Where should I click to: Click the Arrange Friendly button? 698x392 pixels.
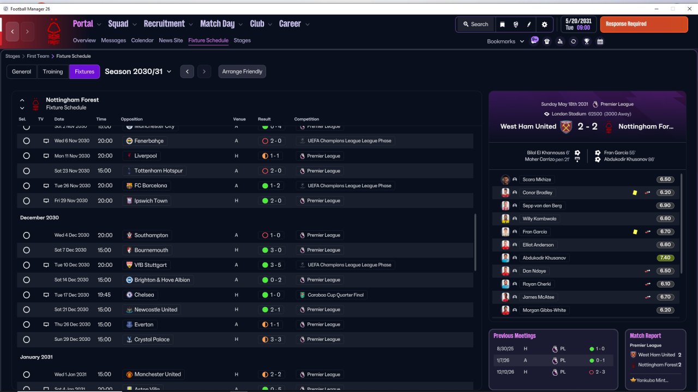pyautogui.click(x=242, y=72)
